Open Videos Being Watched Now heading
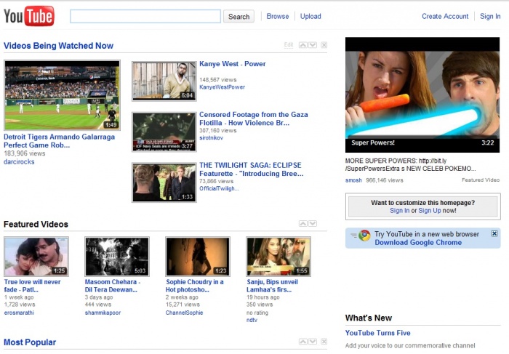Screen dimensions: 509x354 pos(58,46)
